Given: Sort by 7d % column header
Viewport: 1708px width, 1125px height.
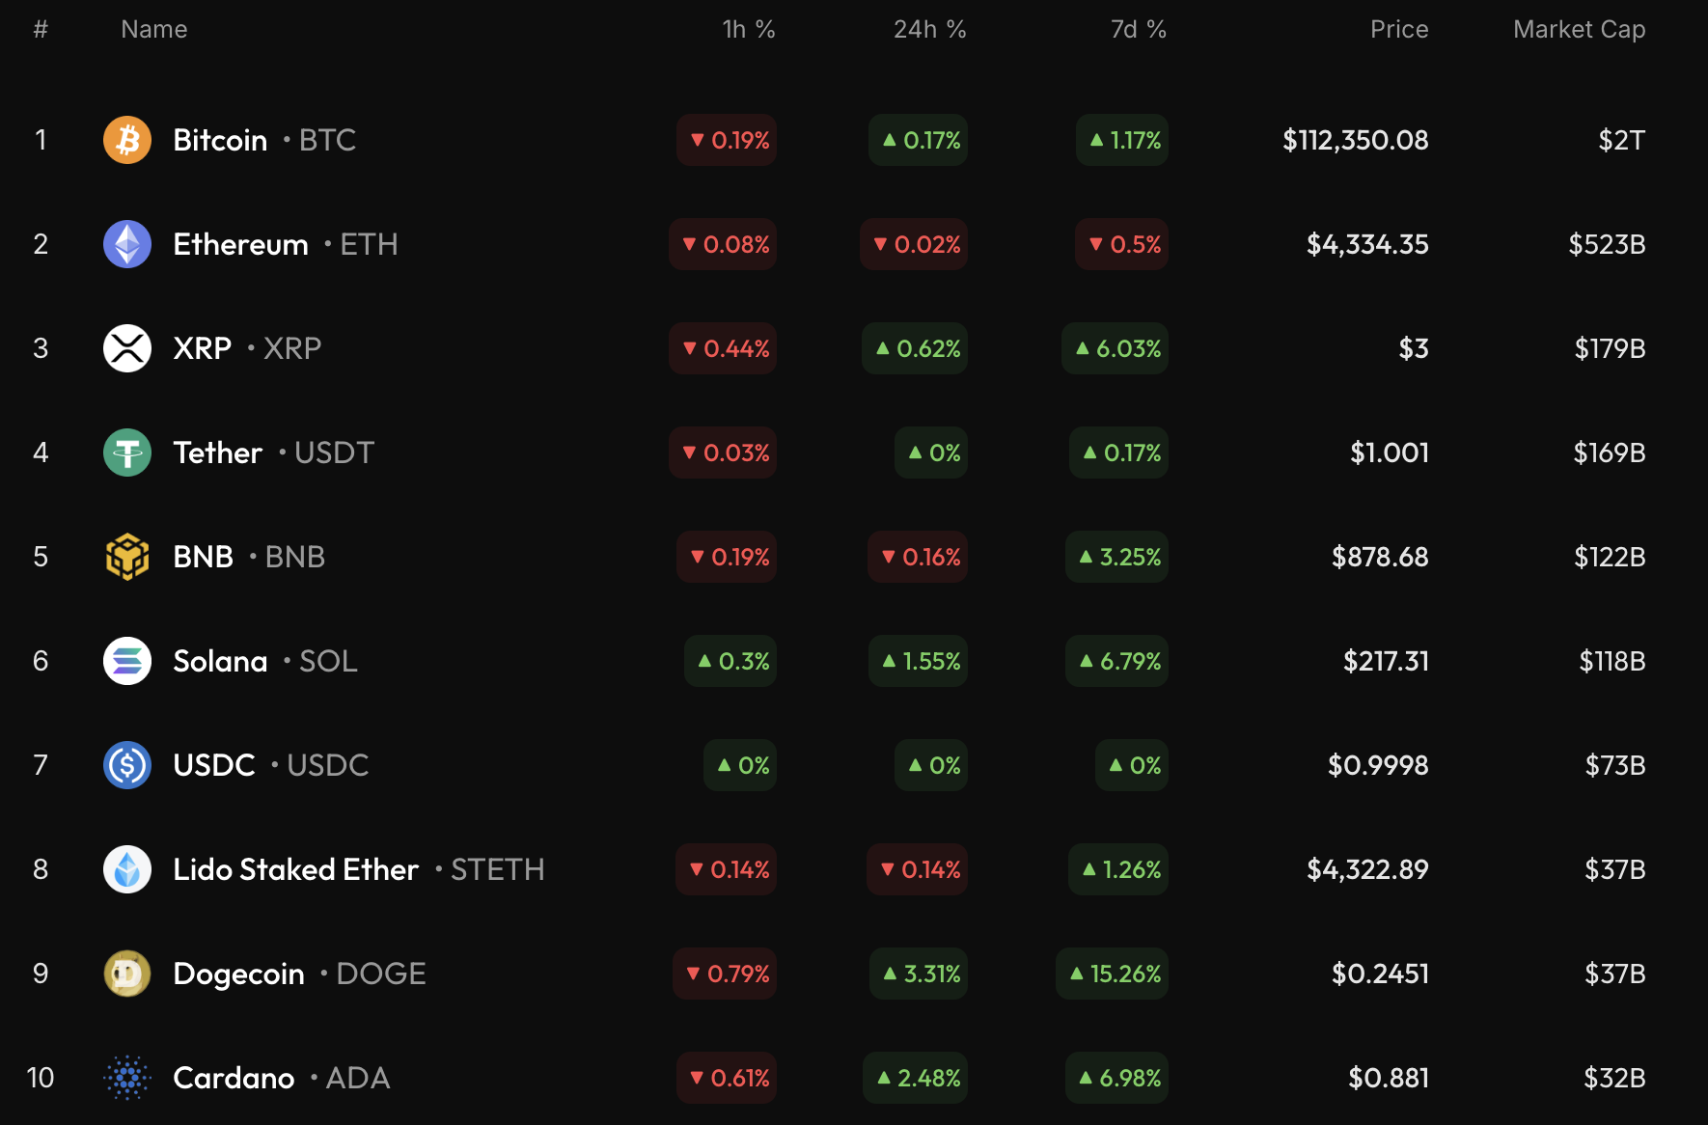Looking at the screenshot, I should pos(1138,30).
